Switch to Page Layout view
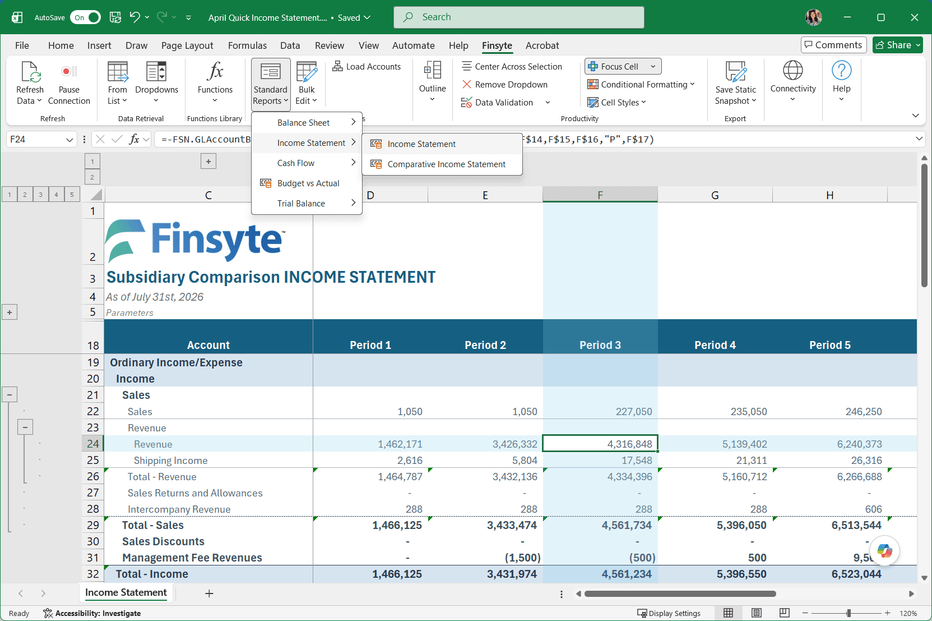Image resolution: width=932 pixels, height=621 pixels. click(x=757, y=613)
